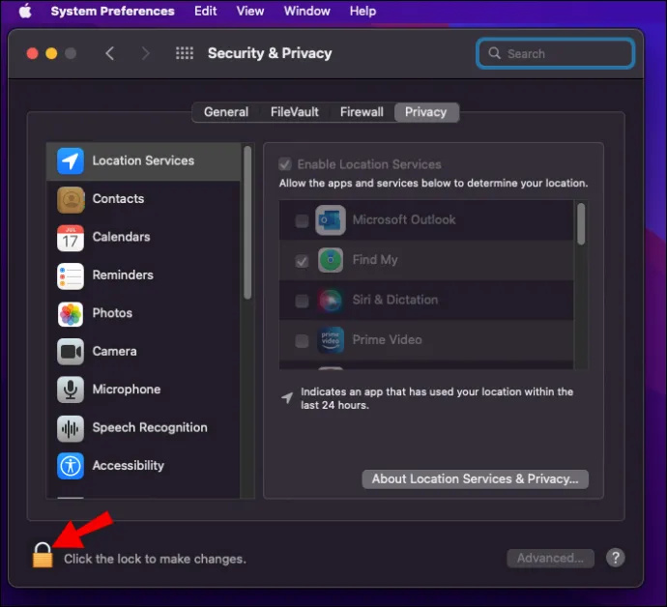
Task: Click 'Click the lock to make changes' text
Action: coord(156,559)
